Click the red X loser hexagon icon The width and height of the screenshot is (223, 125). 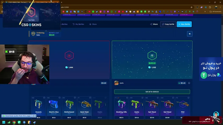[x=69, y=55]
